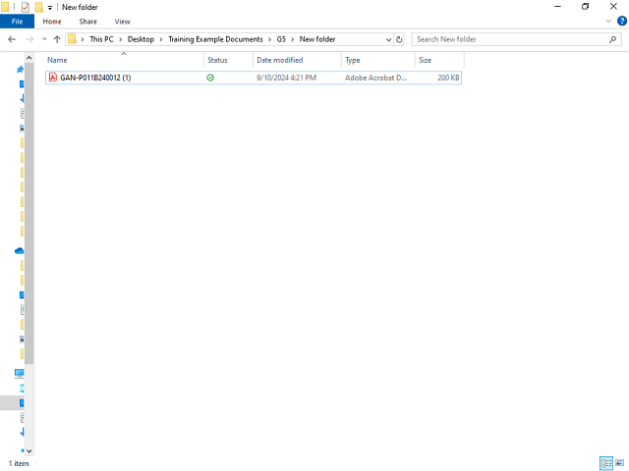Expand the chevron after Desktop in the breadcrumb
Screen dimensions: 629x471
point(161,39)
